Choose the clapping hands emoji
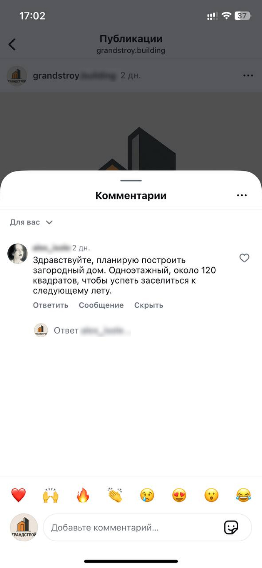Image resolution: width=262 pixels, height=568 pixels. [115, 495]
